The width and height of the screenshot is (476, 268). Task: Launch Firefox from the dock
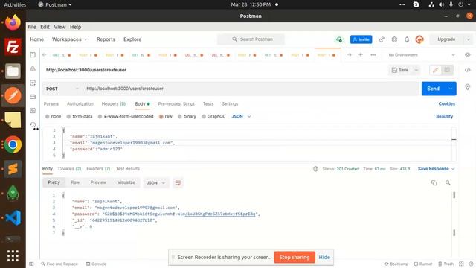pyautogui.click(x=13, y=22)
